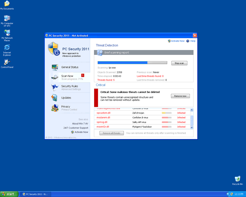
Task: Click the Remove now button
Action: (x=180, y=96)
